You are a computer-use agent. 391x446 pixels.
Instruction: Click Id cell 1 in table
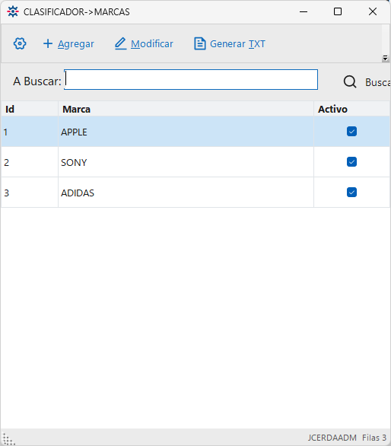[30, 132]
